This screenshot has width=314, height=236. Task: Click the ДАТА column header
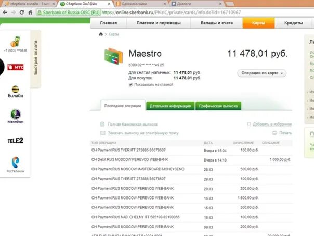point(208,143)
